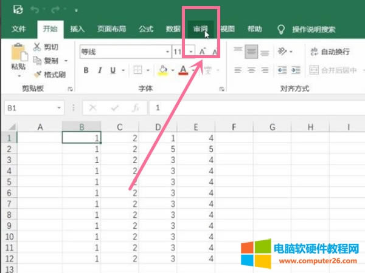Open the Name Box dropdown arrow
Screen dimensions: 365x273
coord(59,108)
